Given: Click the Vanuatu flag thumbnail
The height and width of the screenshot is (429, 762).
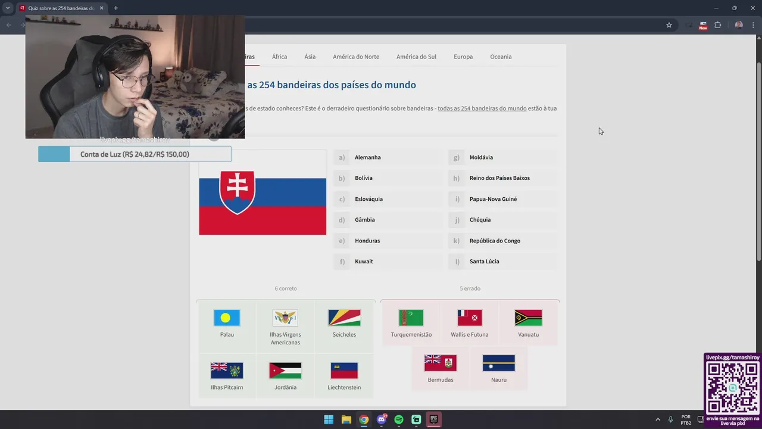Looking at the screenshot, I should click(528, 318).
